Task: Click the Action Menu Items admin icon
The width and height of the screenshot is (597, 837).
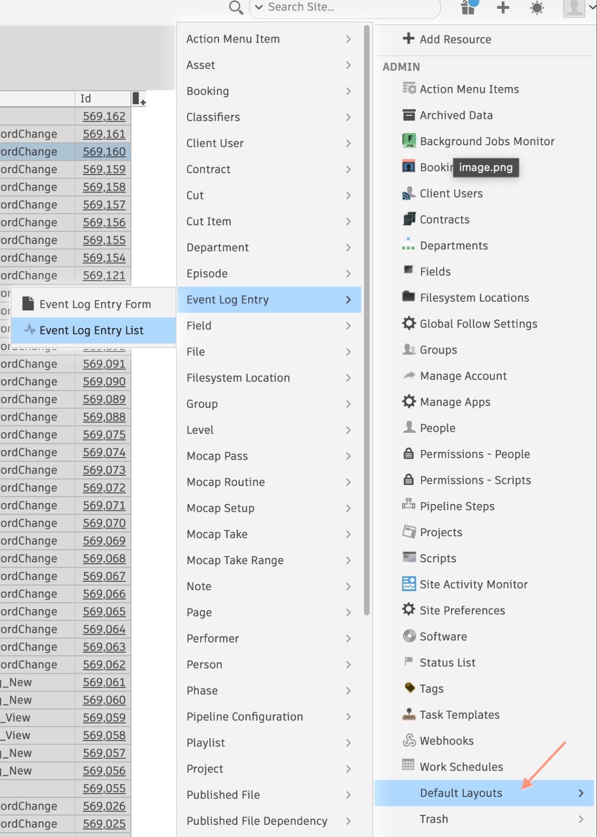Action: point(409,88)
